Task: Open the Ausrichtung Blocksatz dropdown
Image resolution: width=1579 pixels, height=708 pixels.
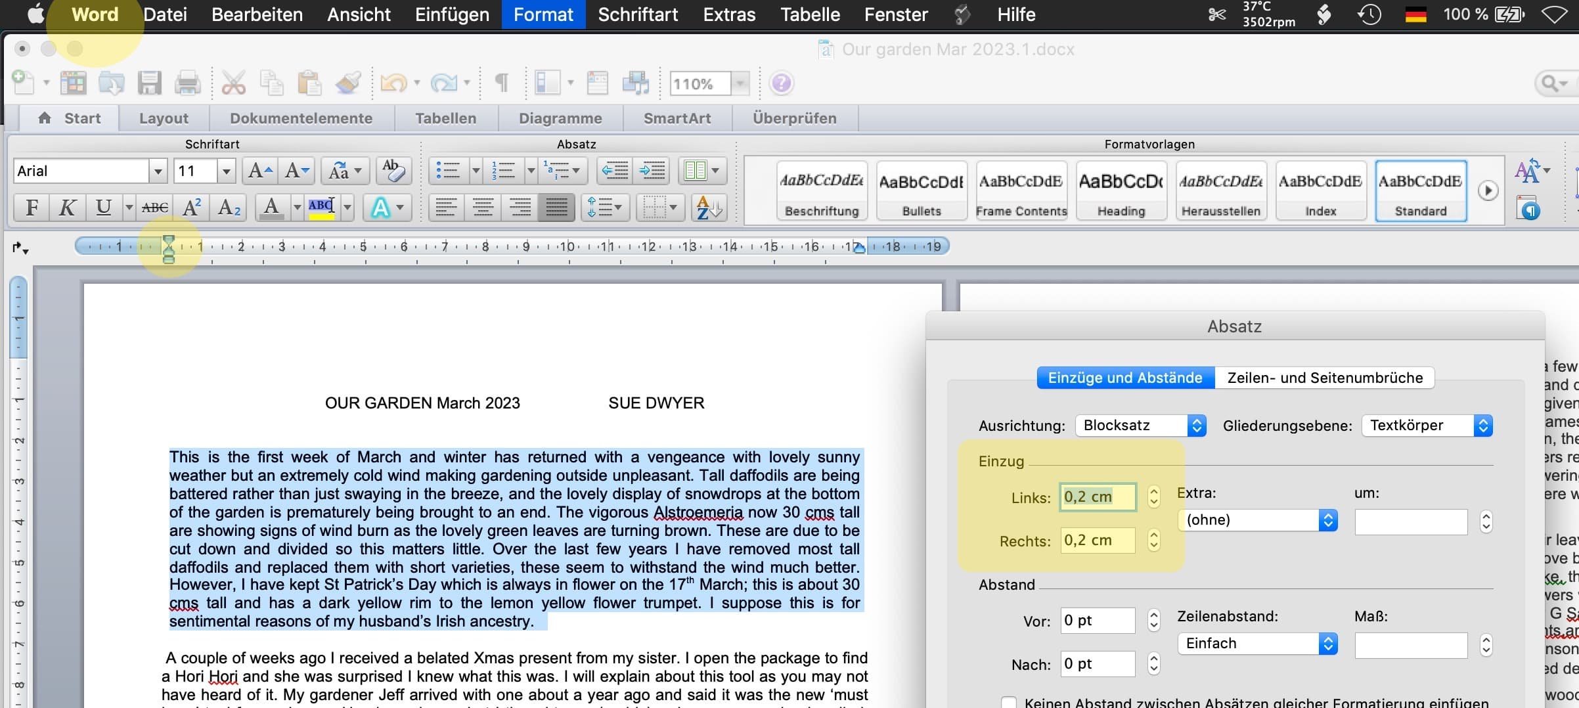Action: (x=1140, y=426)
